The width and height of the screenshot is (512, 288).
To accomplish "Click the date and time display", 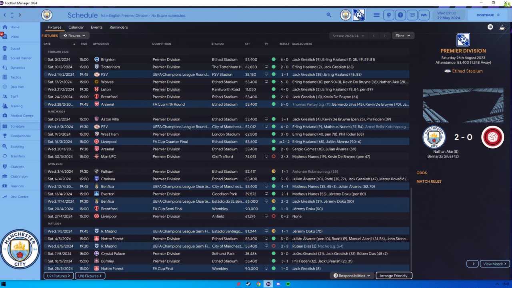I will 448,15.
